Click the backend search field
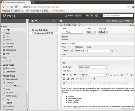This screenshot has width=135, height=111. (118, 16)
